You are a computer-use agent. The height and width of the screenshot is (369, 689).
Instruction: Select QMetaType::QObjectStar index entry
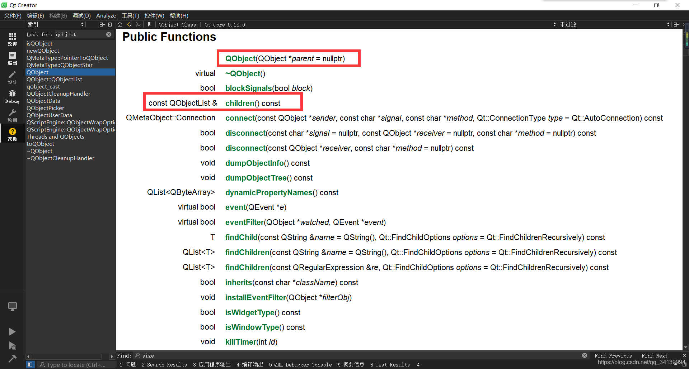pos(70,65)
